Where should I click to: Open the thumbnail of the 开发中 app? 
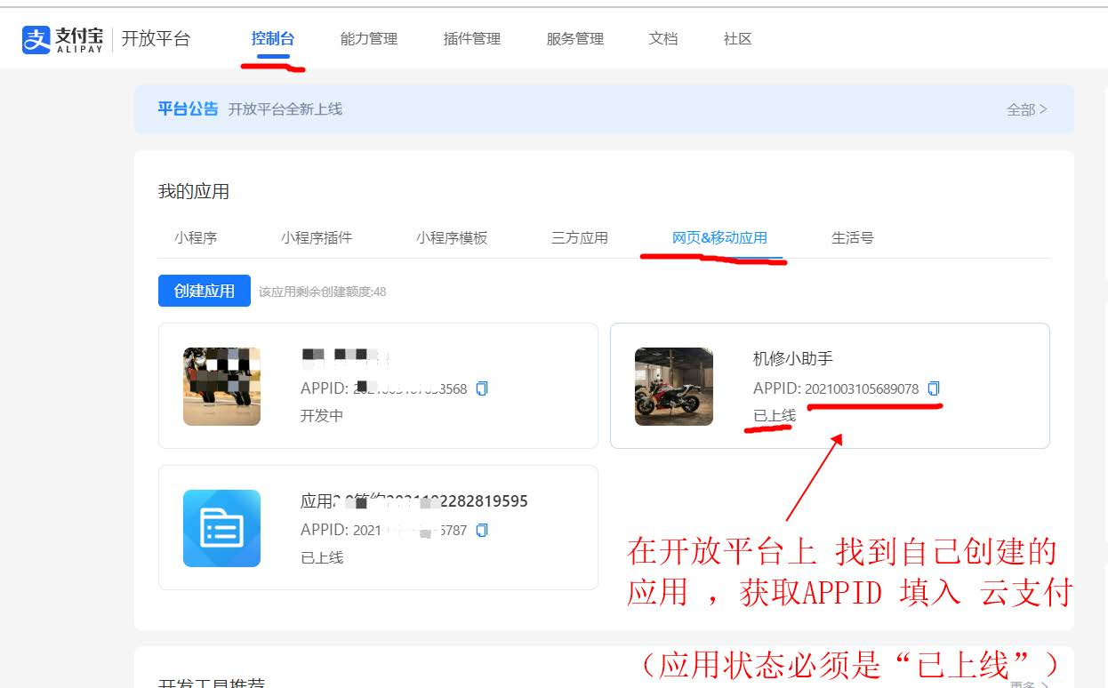point(221,386)
